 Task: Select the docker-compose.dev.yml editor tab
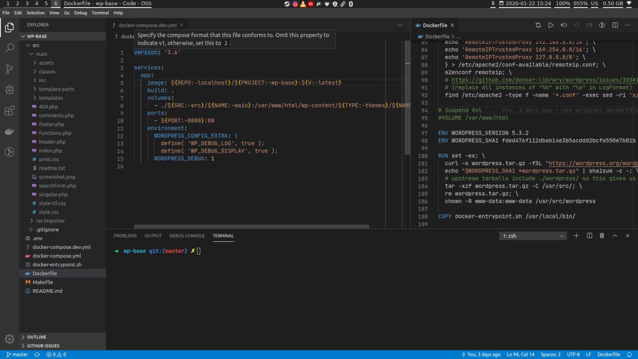pos(148,25)
